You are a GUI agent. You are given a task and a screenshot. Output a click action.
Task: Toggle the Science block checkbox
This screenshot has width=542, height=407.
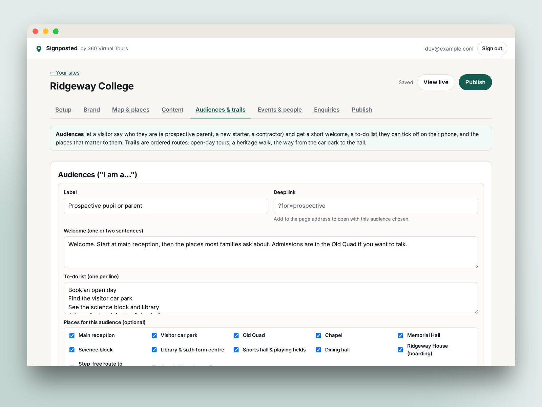click(x=72, y=350)
